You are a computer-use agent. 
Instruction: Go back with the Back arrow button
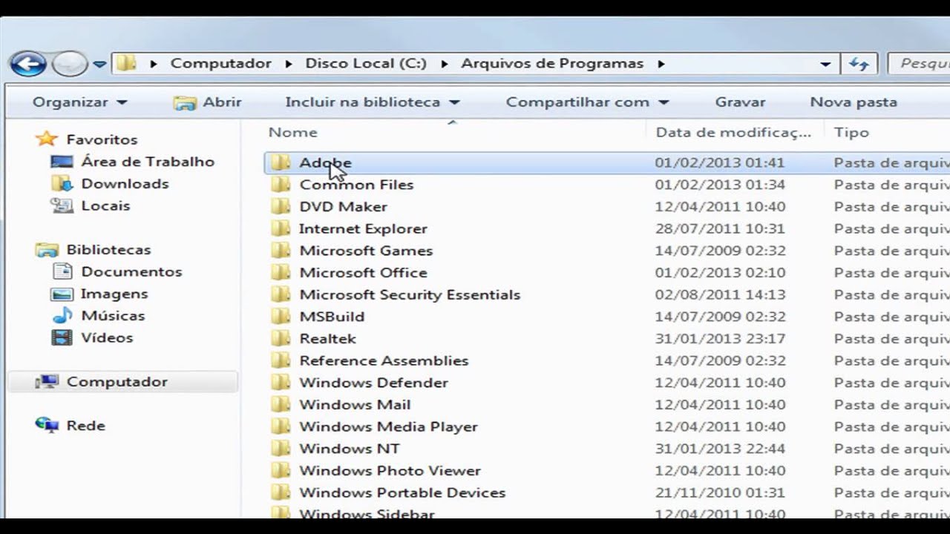28,64
